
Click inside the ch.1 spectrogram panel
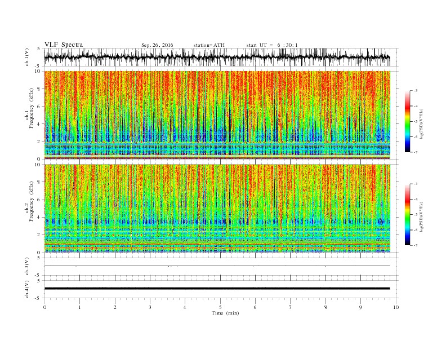pyautogui.click(x=217, y=115)
